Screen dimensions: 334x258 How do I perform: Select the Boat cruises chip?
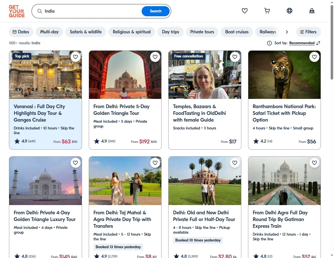(x=237, y=32)
